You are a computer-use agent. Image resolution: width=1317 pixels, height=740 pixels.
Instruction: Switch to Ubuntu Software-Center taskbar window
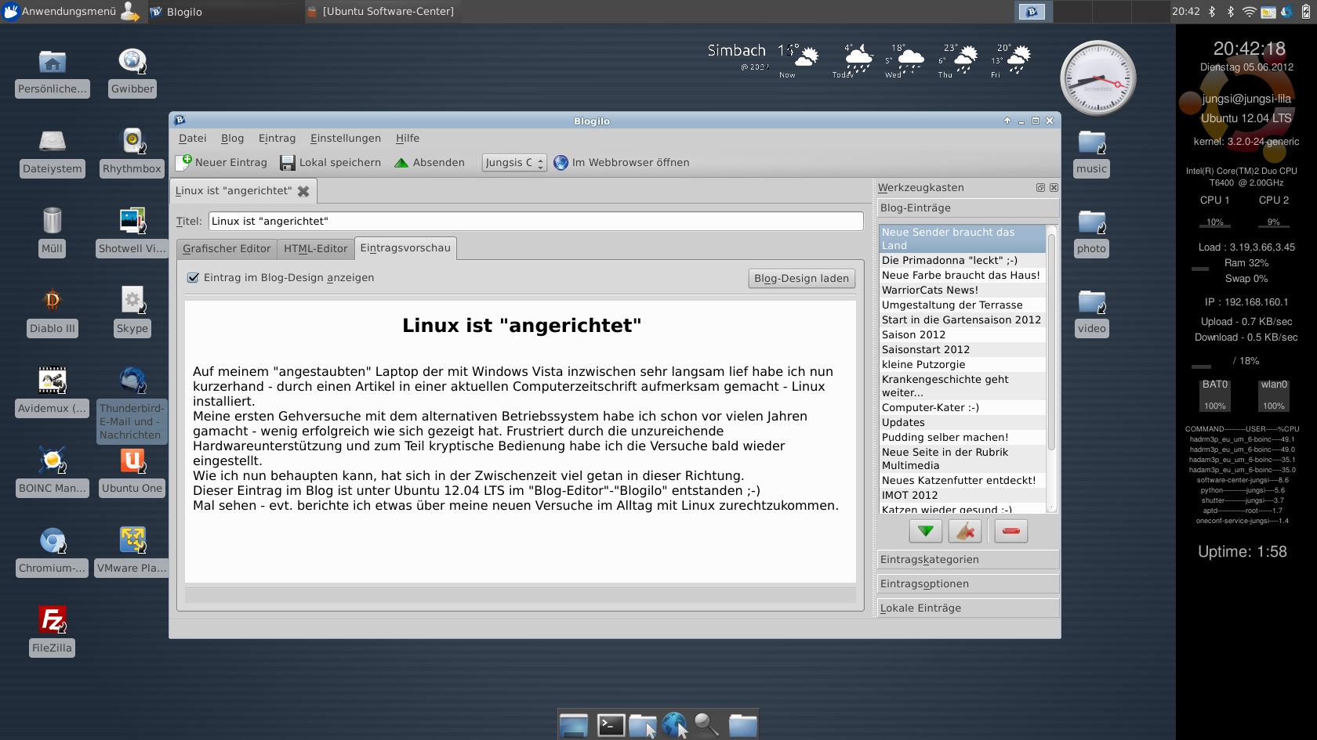click(x=380, y=12)
